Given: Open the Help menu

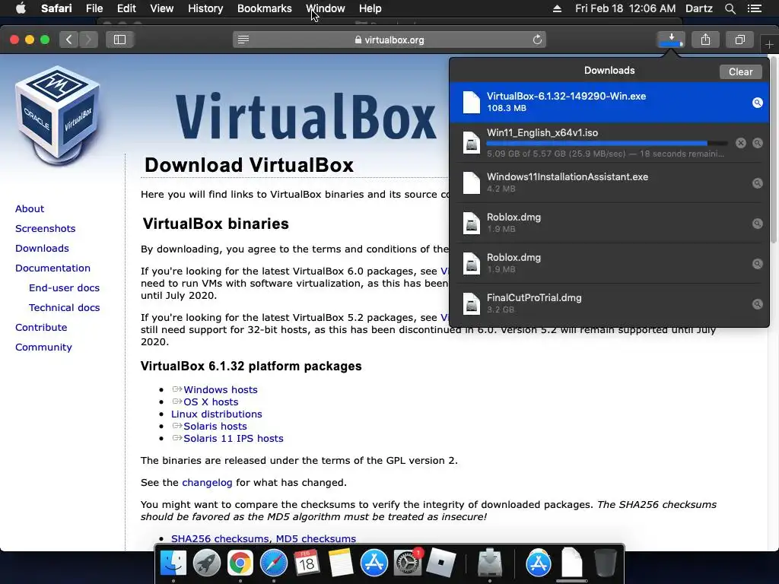Looking at the screenshot, I should (x=370, y=8).
